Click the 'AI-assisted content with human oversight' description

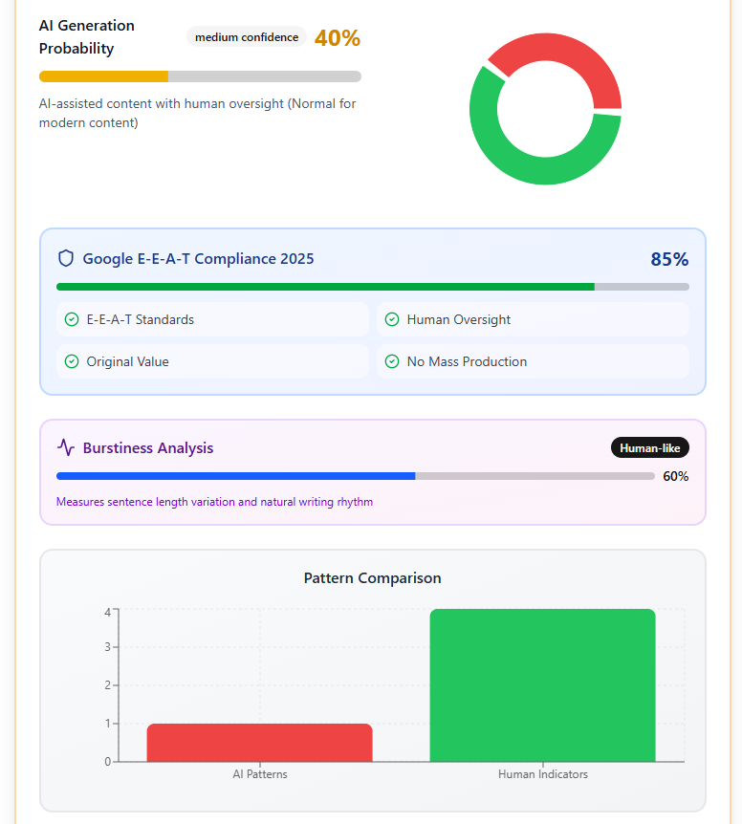pyautogui.click(x=198, y=113)
